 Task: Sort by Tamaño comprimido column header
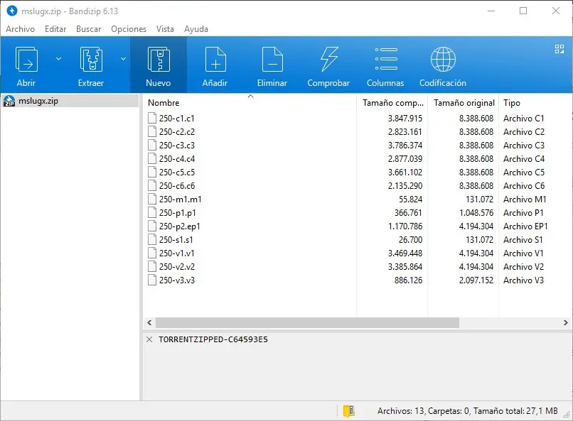pyautogui.click(x=392, y=103)
